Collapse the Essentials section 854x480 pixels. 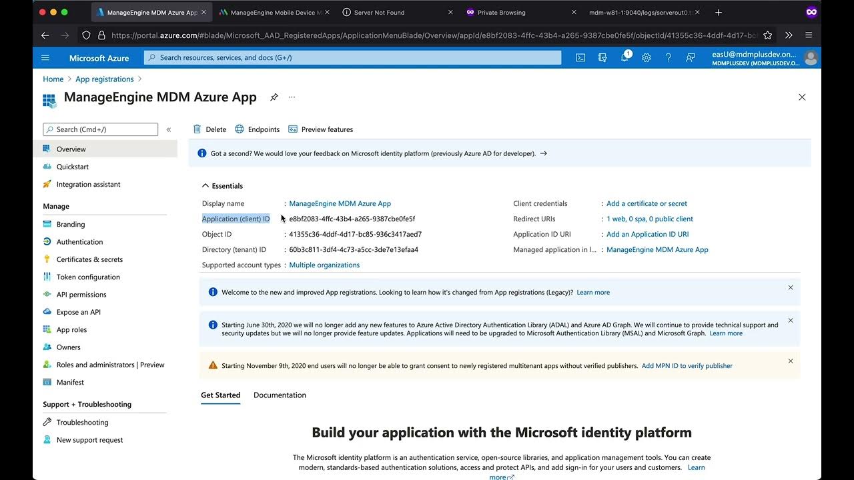pyautogui.click(x=222, y=186)
